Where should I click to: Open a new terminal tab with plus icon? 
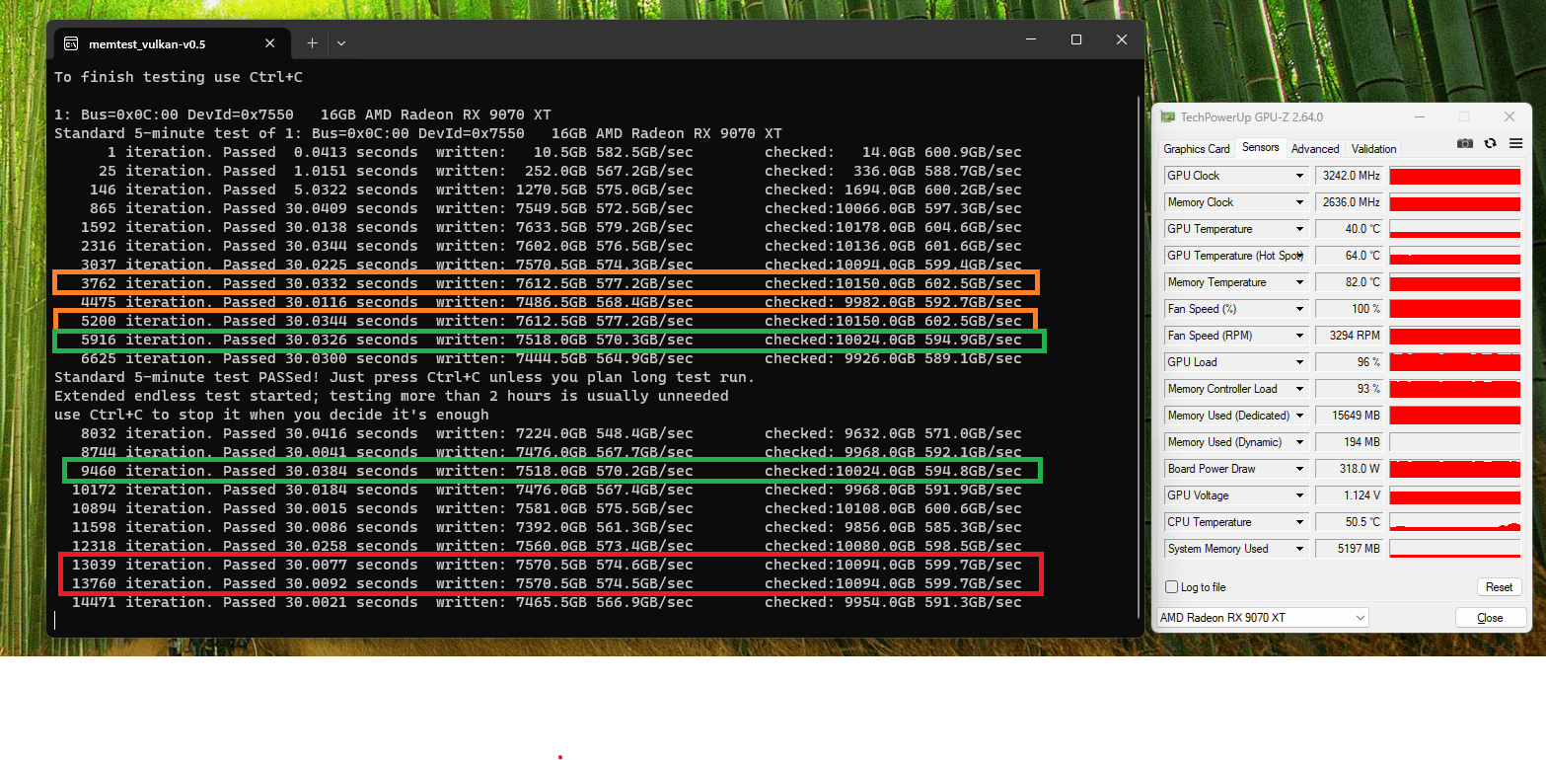pyautogui.click(x=312, y=43)
